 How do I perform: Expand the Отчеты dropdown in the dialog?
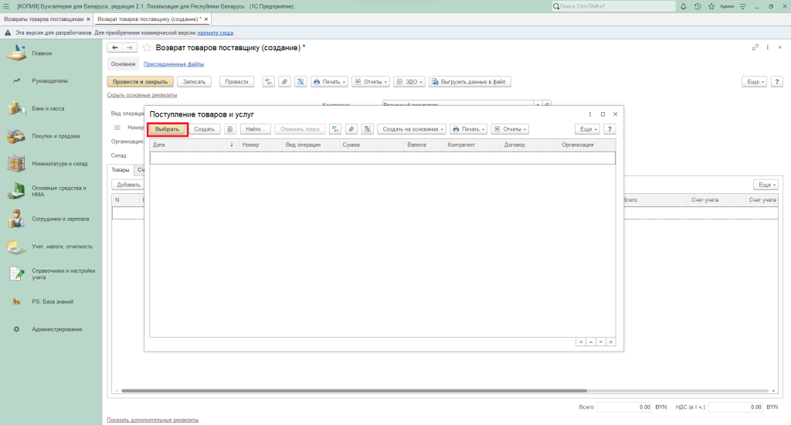click(509, 129)
